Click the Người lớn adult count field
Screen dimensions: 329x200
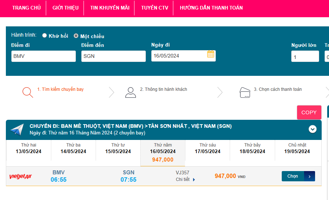pyautogui.click(x=305, y=57)
